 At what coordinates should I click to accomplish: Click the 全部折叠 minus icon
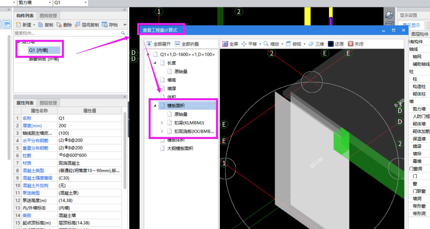pyautogui.click(x=177, y=44)
